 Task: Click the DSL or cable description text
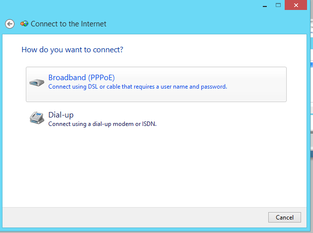[137, 87]
